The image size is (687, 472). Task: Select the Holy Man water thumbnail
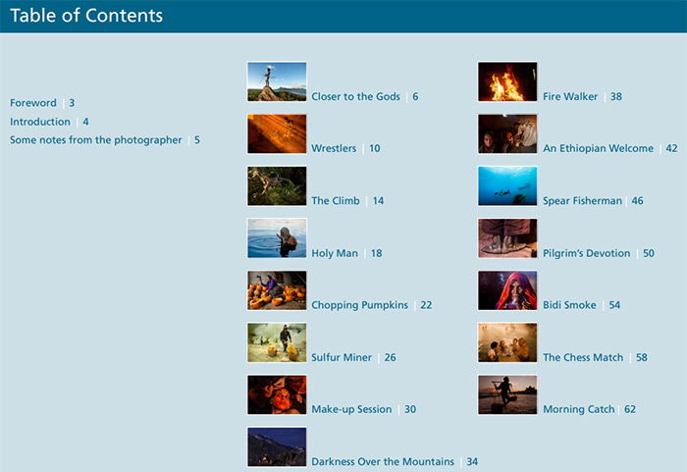coord(277,238)
